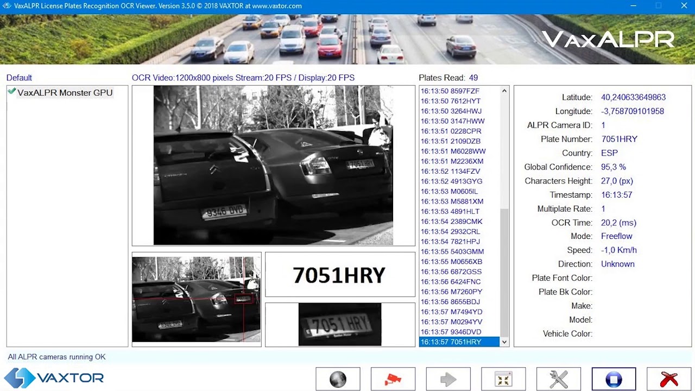Click the Plates Read count 49
Image resolution: width=695 pixels, height=391 pixels.
point(473,78)
